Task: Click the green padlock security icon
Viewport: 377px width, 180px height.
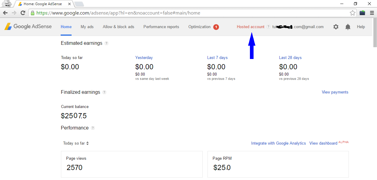Action: [x=32, y=13]
